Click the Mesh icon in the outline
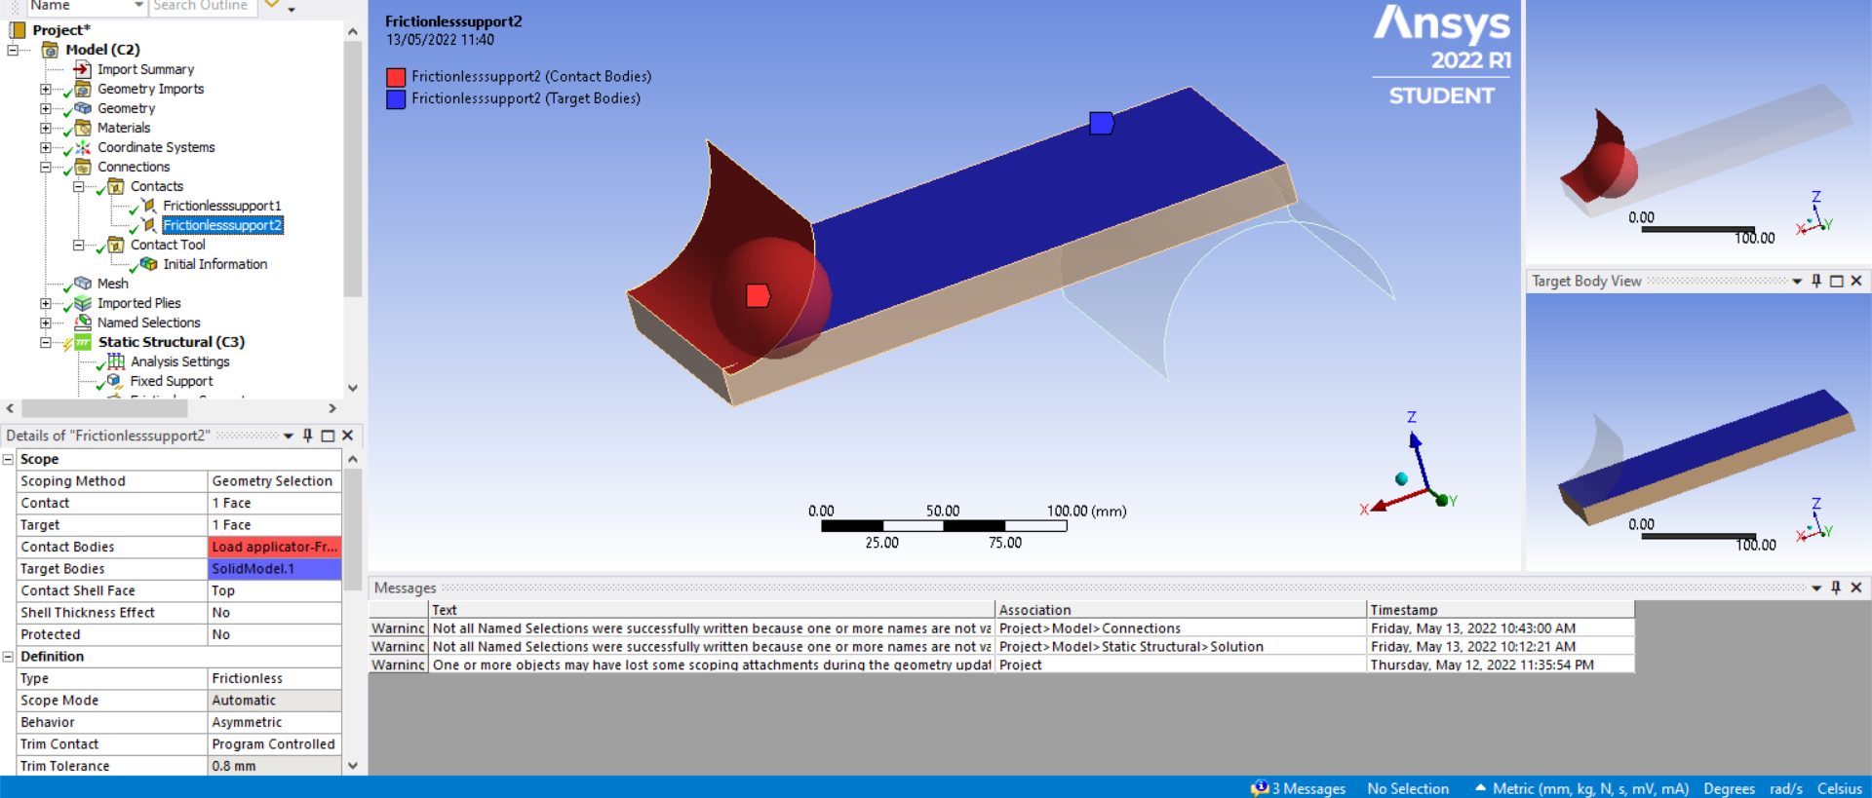Image resolution: width=1872 pixels, height=798 pixels. coord(83,284)
